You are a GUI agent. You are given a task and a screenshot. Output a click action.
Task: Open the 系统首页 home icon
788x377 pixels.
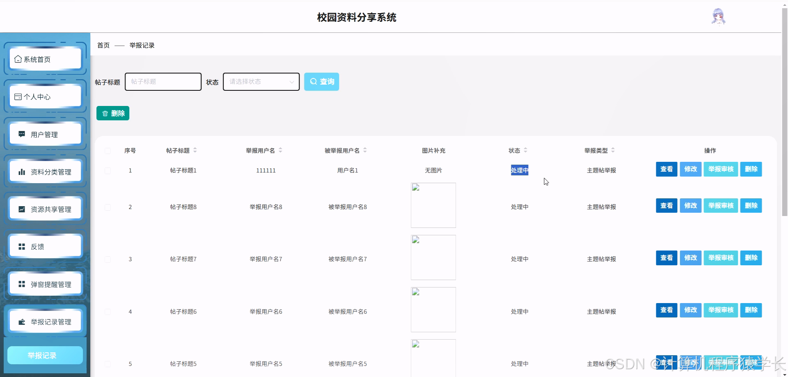click(18, 59)
